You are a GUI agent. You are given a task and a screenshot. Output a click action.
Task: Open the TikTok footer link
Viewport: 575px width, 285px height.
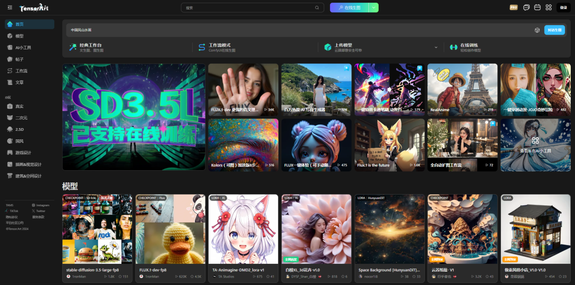tap(12, 211)
